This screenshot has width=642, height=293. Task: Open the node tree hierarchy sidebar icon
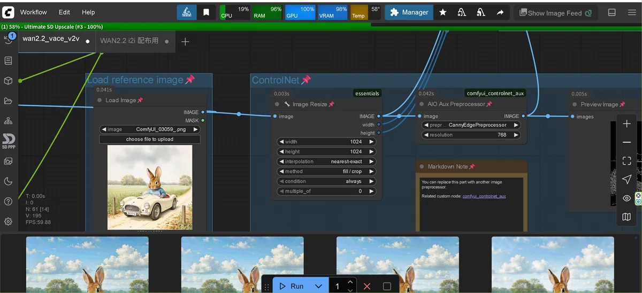tap(8, 121)
